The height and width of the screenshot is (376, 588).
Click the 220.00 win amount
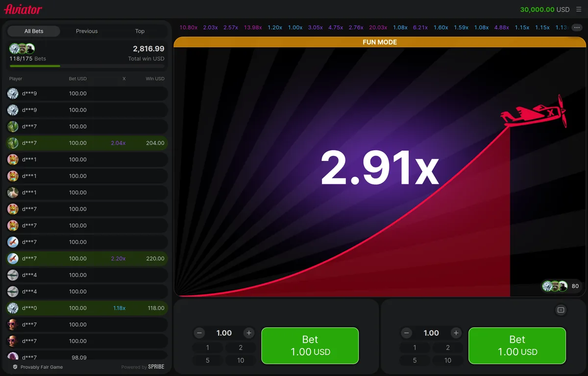coord(155,258)
